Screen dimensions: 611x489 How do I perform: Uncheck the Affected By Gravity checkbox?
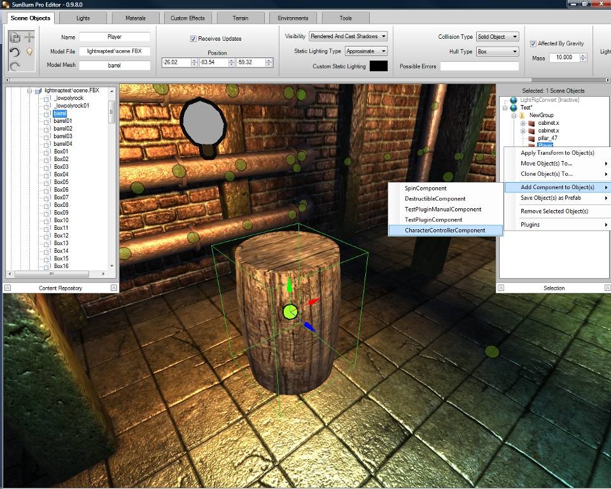(533, 44)
